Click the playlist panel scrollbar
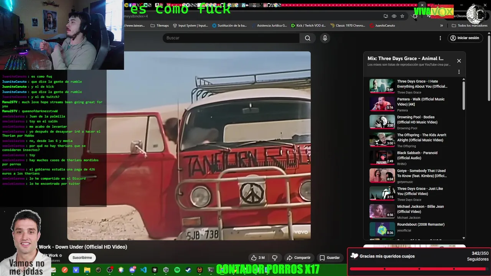The height and width of the screenshot is (276, 491). 464,96
